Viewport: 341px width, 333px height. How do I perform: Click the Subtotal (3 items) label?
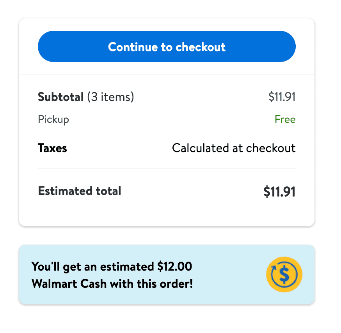[86, 97]
